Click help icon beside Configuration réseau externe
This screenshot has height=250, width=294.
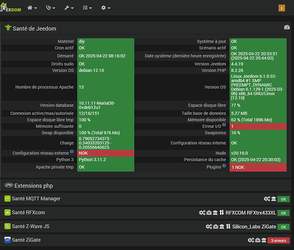coord(72,151)
